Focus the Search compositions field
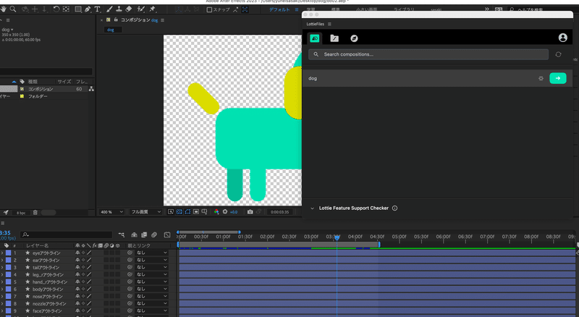This screenshot has height=317, width=579. pyautogui.click(x=428, y=54)
